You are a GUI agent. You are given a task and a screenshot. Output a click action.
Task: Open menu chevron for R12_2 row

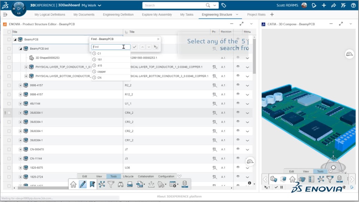click(x=247, y=95)
